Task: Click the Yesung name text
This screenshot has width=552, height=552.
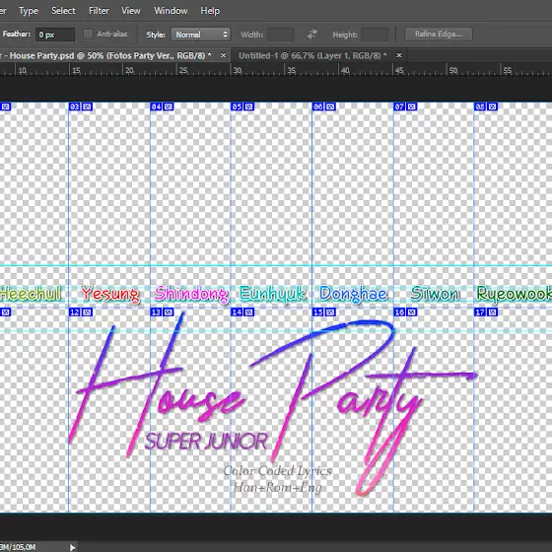Action: click(x=109, y=294)
